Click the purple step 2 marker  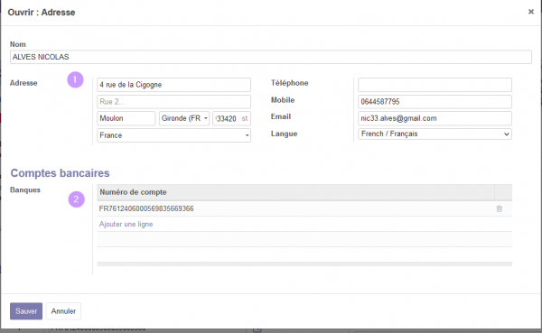[76, 199]
